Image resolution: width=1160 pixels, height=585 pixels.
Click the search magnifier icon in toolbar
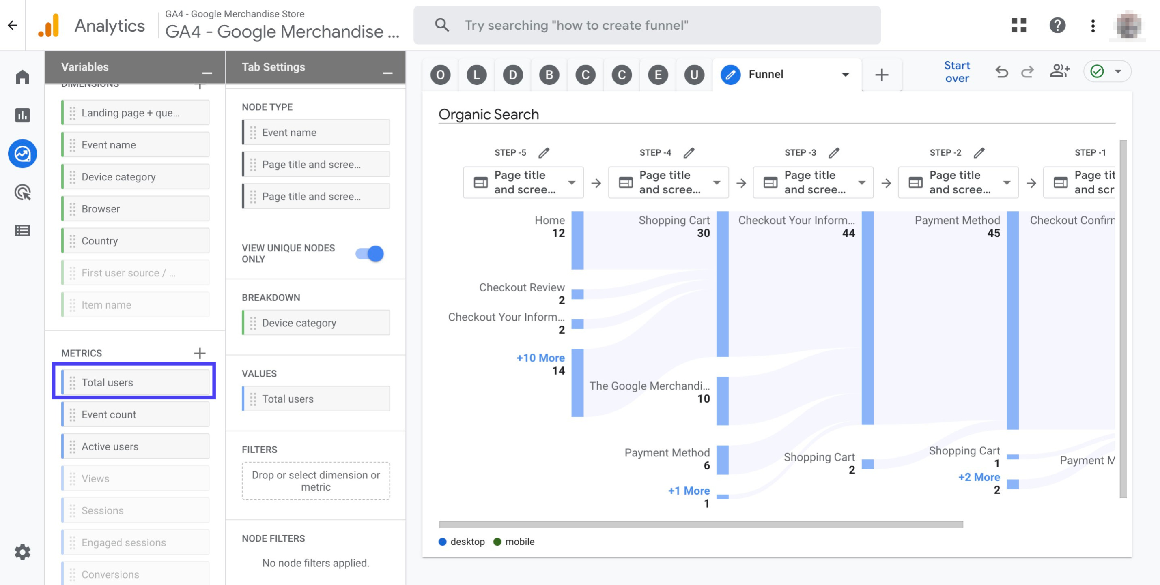click(x=440, y=25)
